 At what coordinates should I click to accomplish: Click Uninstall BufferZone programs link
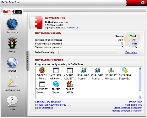tap(51, 105)
